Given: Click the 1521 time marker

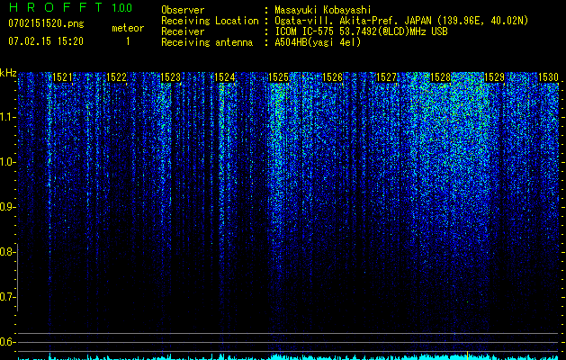Looking at the screenshot, I should pyautogui.click(x=62, y=77).
